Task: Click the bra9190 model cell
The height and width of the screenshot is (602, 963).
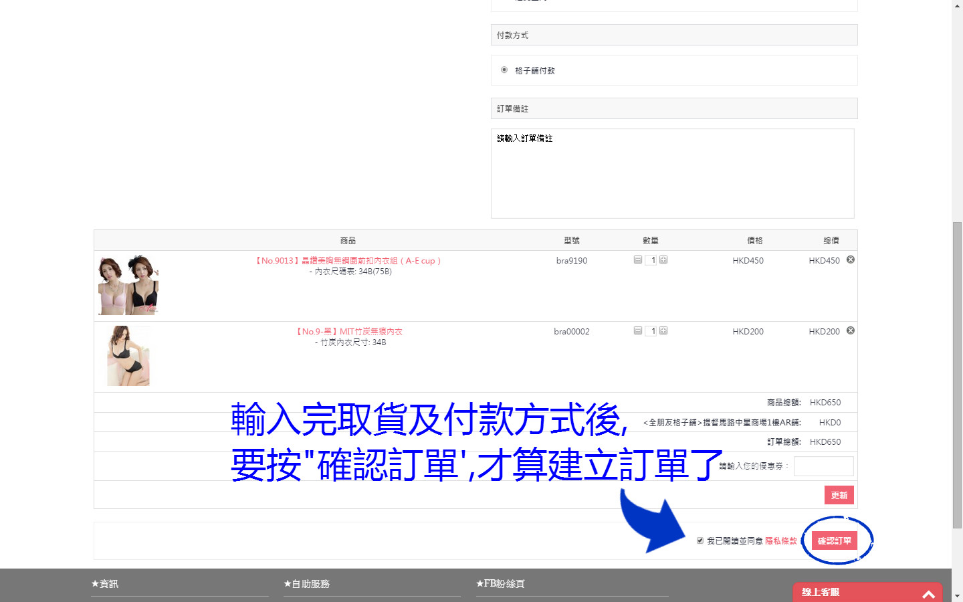Action: click(x=572, y=261)
